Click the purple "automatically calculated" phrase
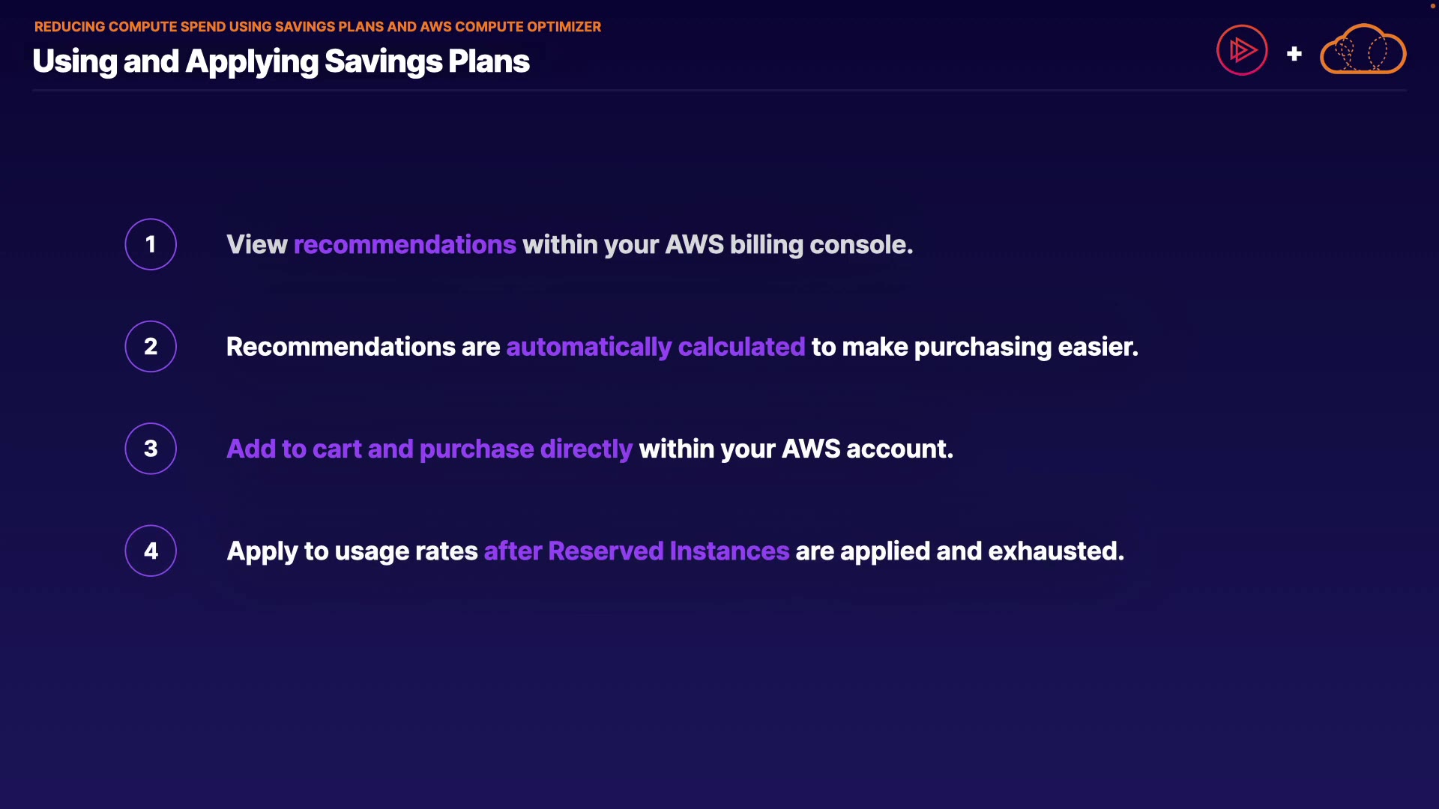1439x809 pixels. point(655,347)
